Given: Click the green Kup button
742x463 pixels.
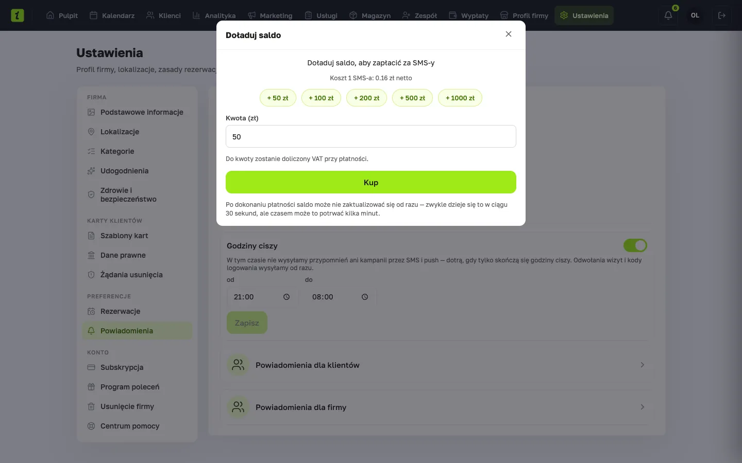Looking at the screenshot, I should (x=371, y=182).
